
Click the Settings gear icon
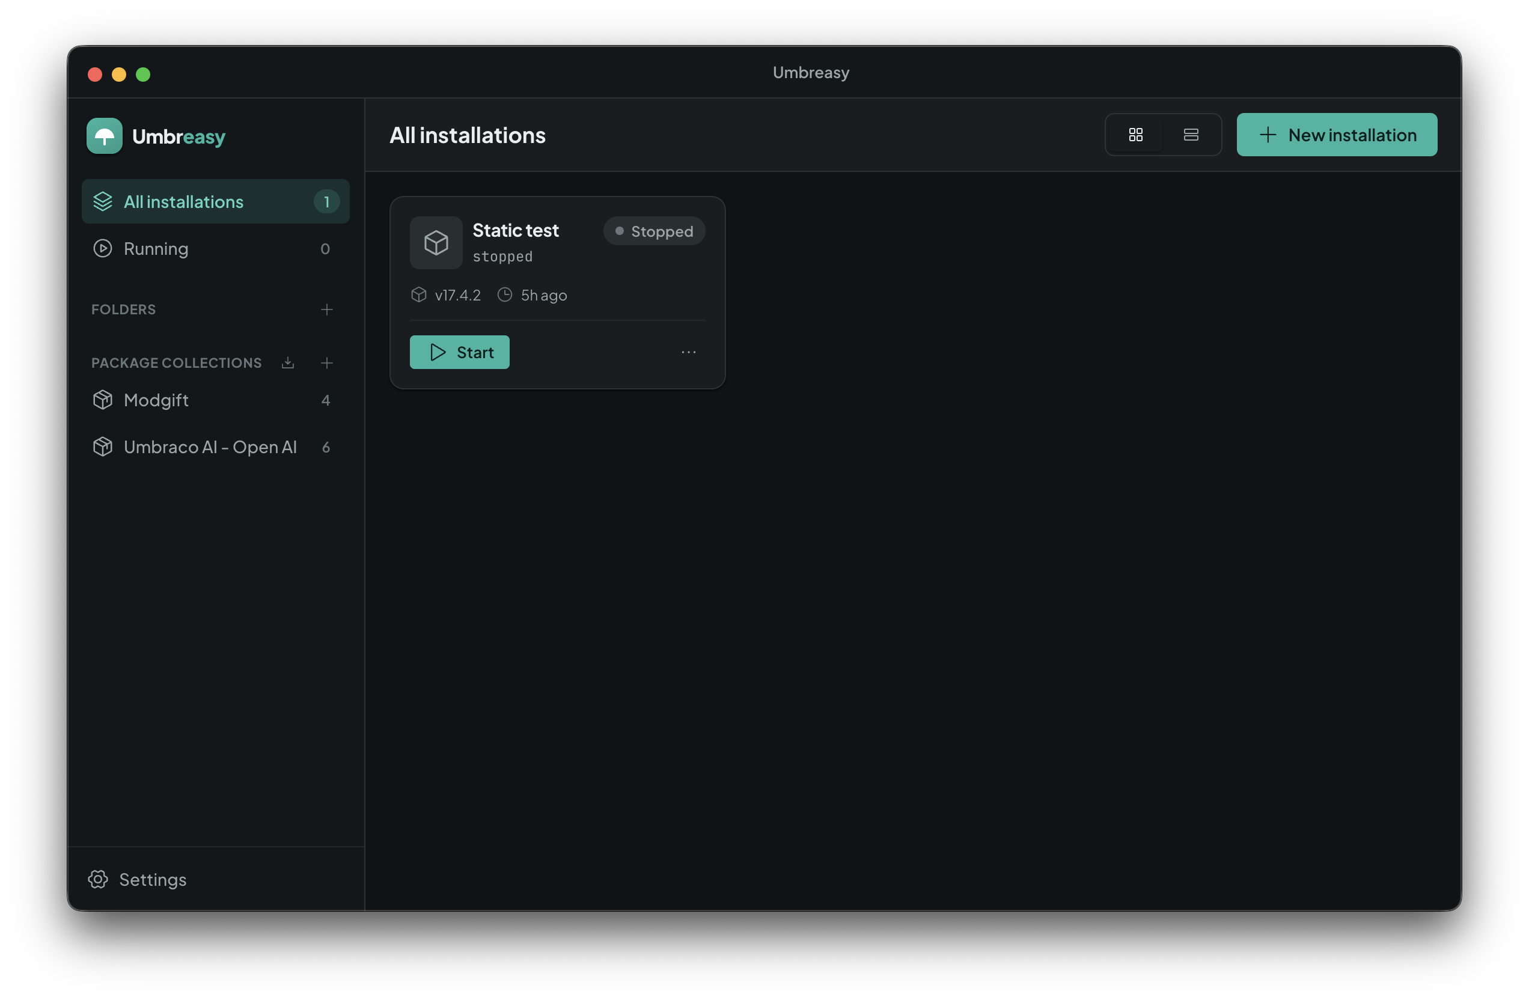[x=97, y=879]
